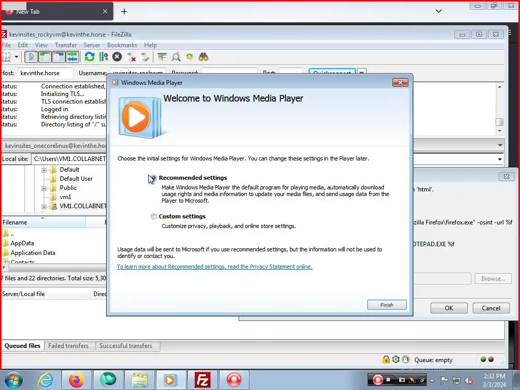Open the Action Center flag tray icon

point(444,380)
